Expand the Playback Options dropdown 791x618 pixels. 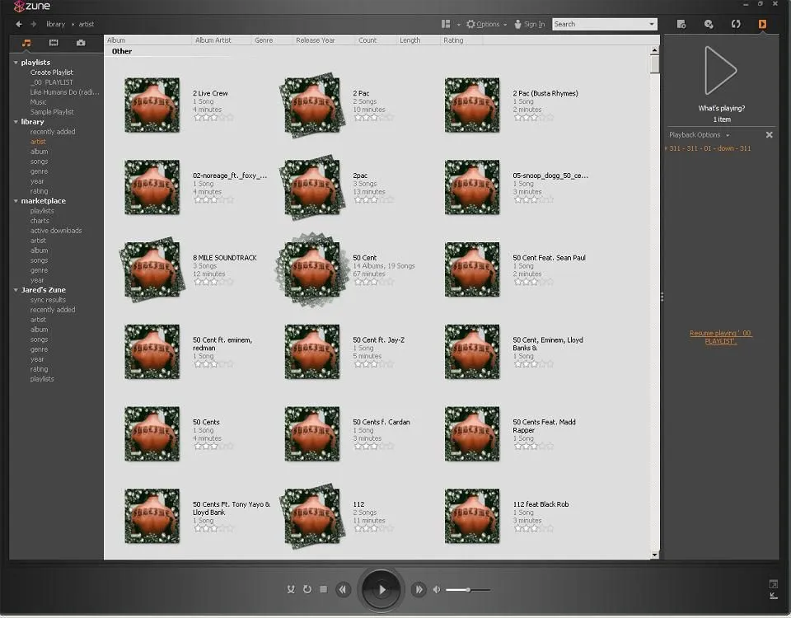pyautogui.click(x=699, y=135)
